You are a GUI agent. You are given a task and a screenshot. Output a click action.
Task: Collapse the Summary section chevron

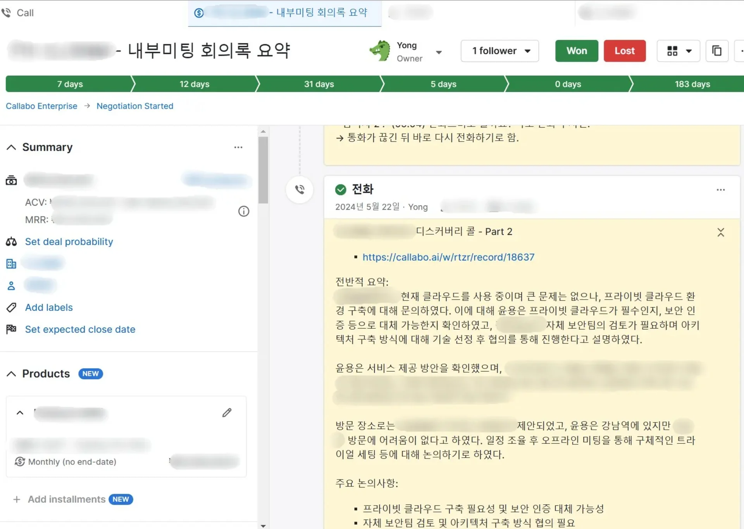11,147
